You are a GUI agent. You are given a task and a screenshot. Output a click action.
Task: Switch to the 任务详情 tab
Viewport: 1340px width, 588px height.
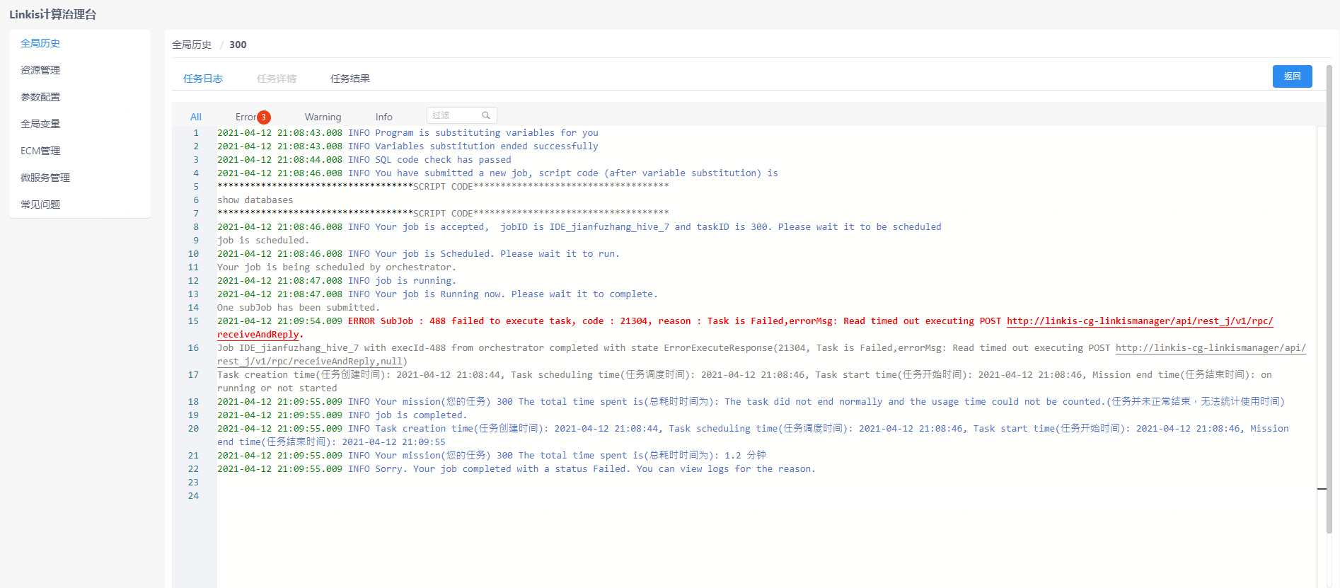click(x=277, y=79)
